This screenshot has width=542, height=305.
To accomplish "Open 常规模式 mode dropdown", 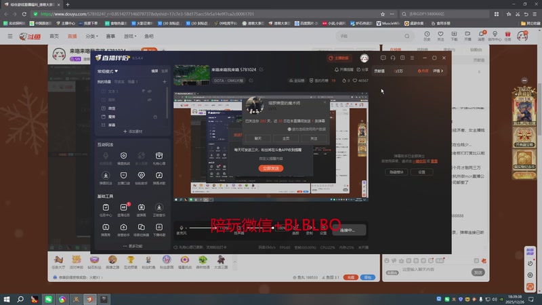I will 108,71.
